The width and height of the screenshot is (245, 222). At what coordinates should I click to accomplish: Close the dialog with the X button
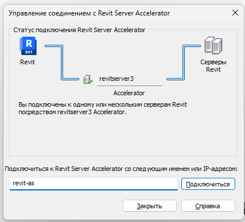[235, 13]
